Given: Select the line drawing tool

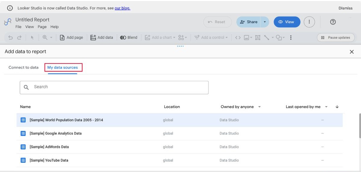Looking at the screenshot, I should click(x=267, y=37).
